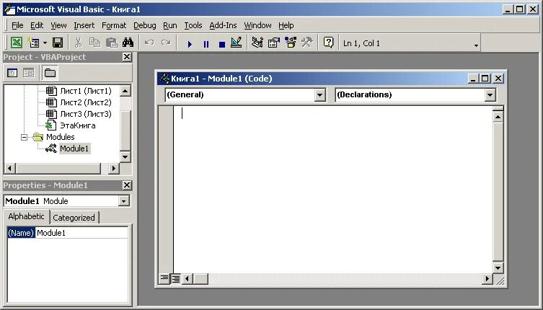
Task: Click code window scroll up arrow
Action: point(498,117)
